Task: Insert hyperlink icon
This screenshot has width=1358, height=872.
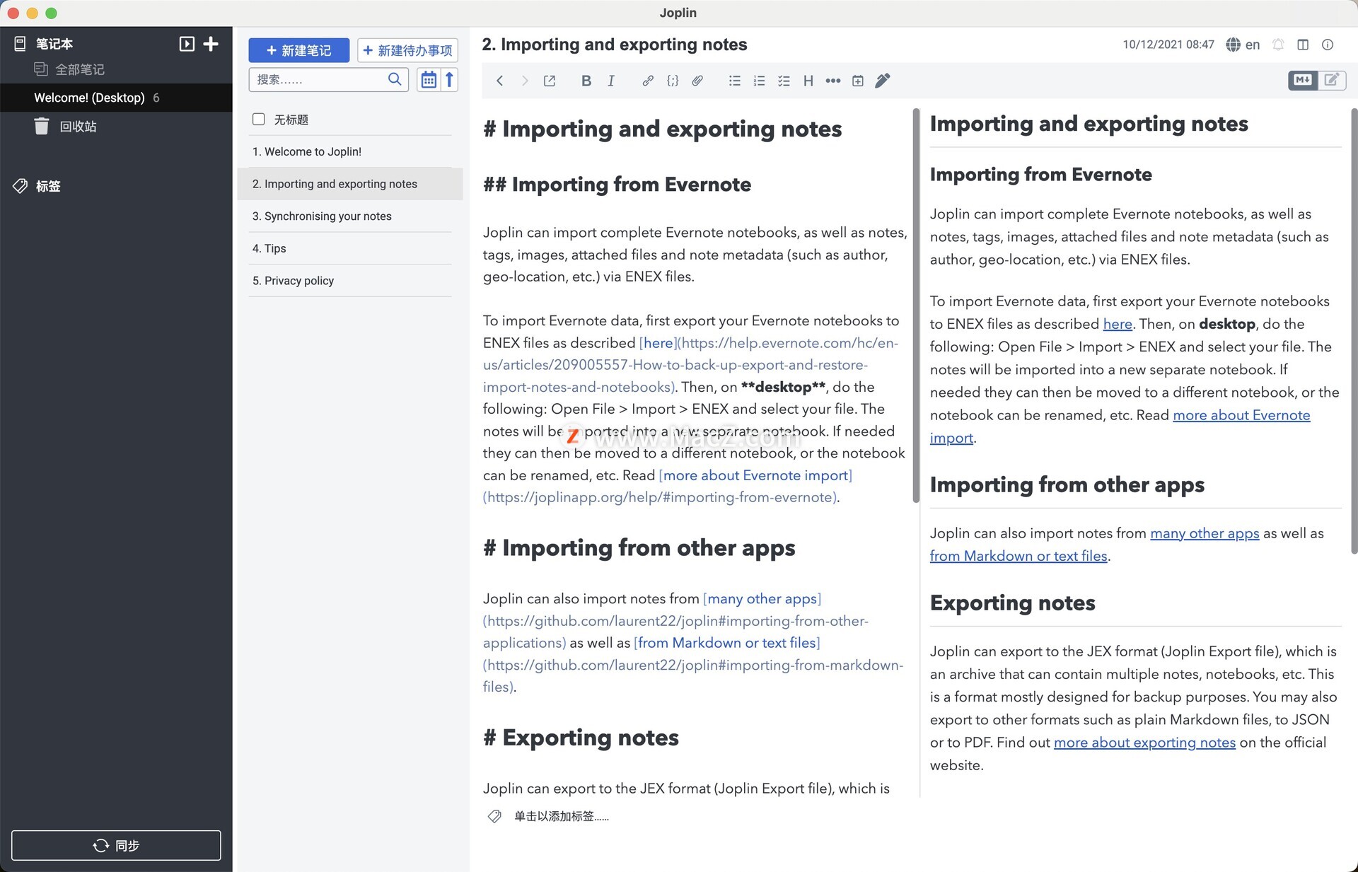Action: coord(647,81)
